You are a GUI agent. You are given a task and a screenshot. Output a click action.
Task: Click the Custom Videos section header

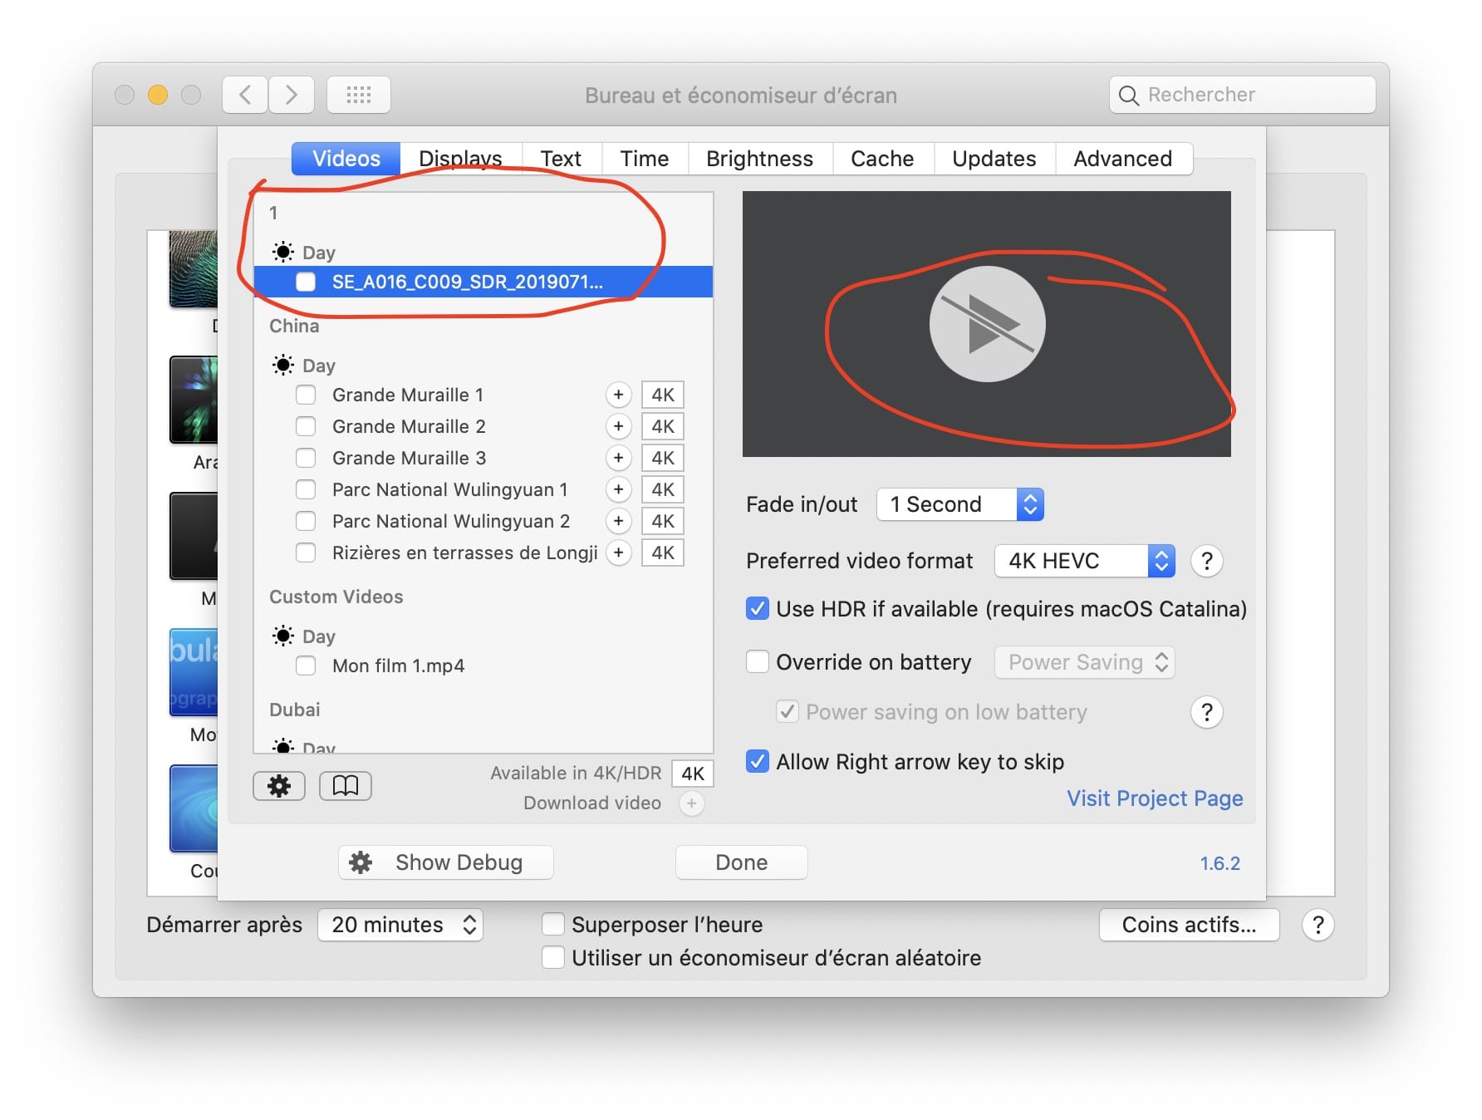pos(336,597)
